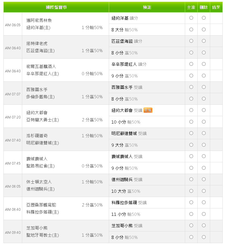The width and height of the screenshot is (225, 246).
Task: Select 刪除 radio for 辛辛那堤紅人 讓分
Action: (x=204, y=64)
